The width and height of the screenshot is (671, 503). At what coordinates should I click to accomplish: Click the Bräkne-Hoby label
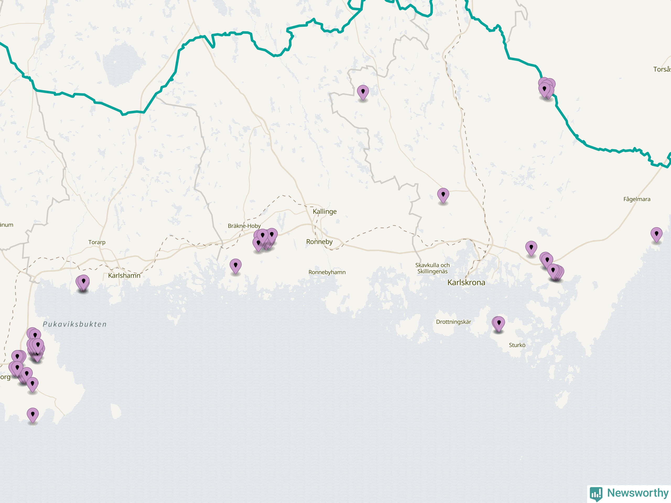pos(244,226)
